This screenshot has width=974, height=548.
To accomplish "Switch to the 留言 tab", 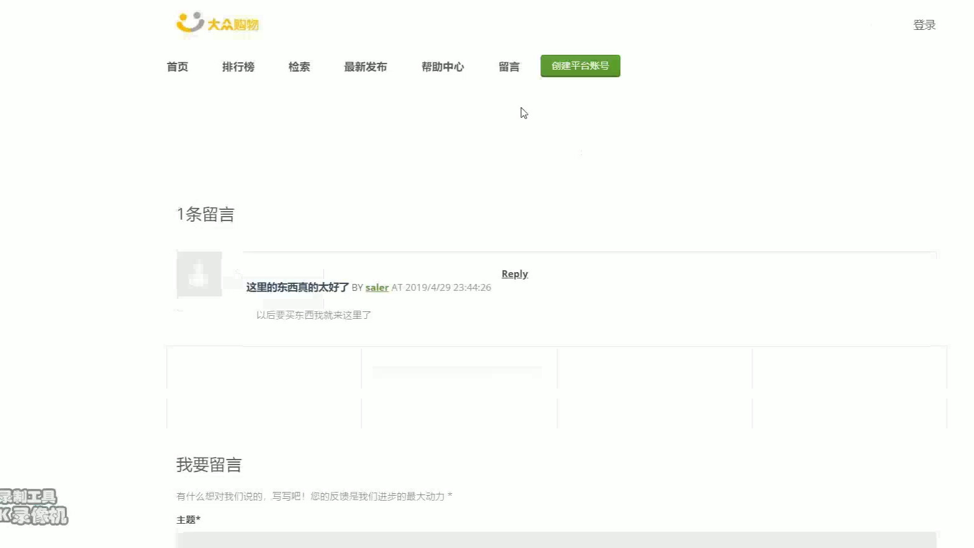I will pyautogui.click(x=509, y=67).
